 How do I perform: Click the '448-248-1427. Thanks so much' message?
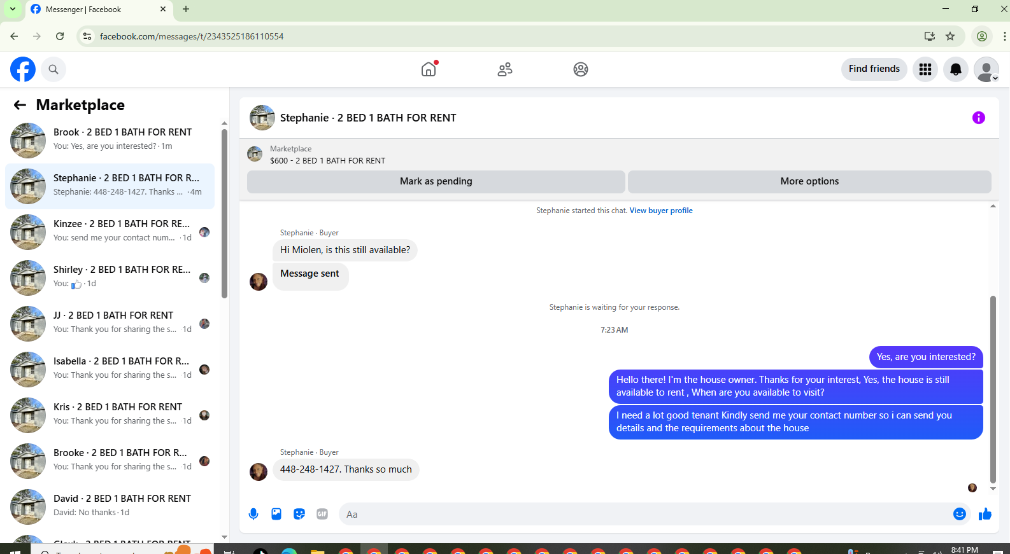pyautogui.click(x=346, y=469)
